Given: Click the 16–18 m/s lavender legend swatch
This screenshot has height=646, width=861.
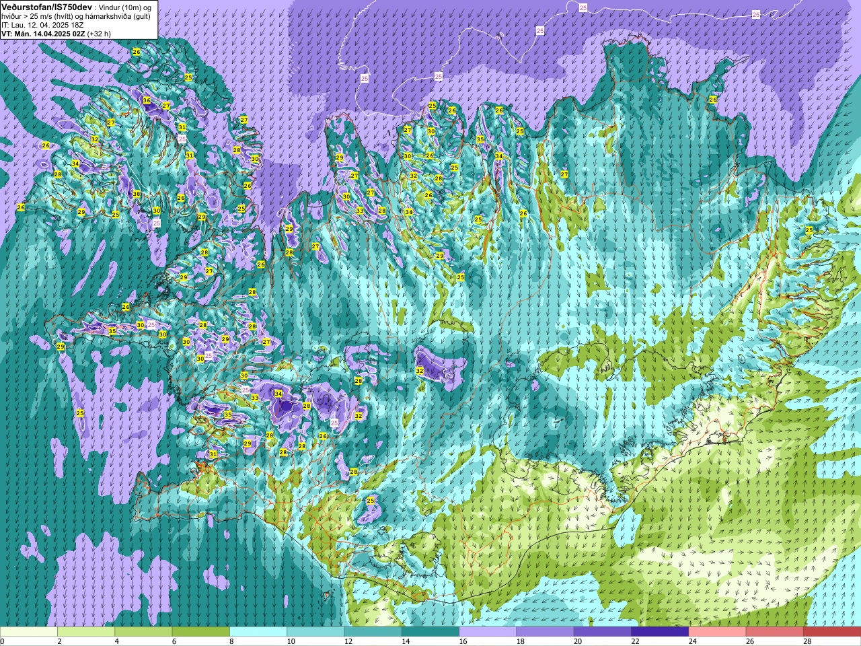Looking at the screenshot, I should [488, 632].
